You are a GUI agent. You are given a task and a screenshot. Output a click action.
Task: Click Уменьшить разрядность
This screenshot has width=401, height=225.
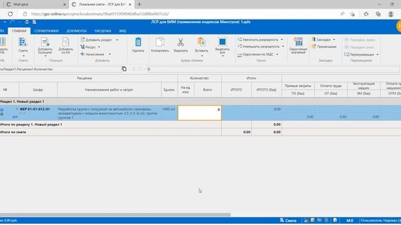pyautogui.click(x=258, y=46)
